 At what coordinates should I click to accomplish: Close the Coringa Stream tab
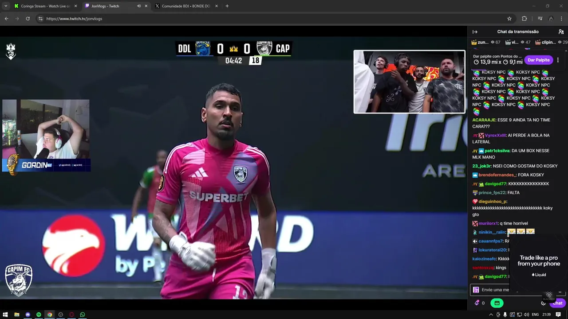click(76, 6)
